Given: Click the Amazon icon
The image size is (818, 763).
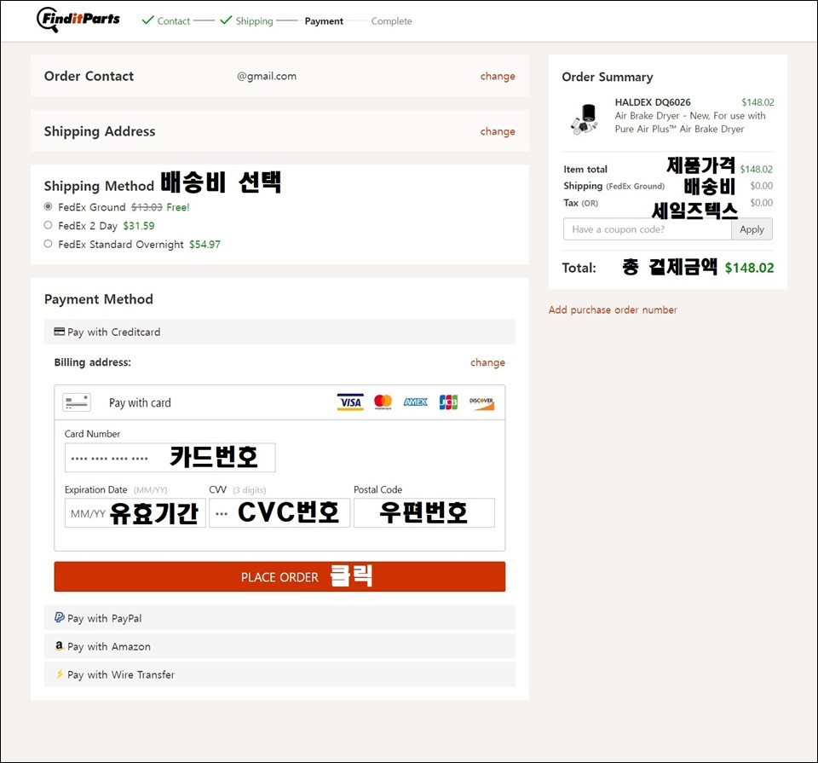Looking at the screenshot, I should (60, 645).
